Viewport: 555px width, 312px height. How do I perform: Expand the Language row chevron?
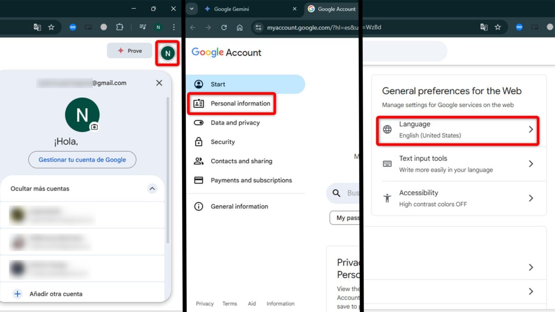point(531,129)
